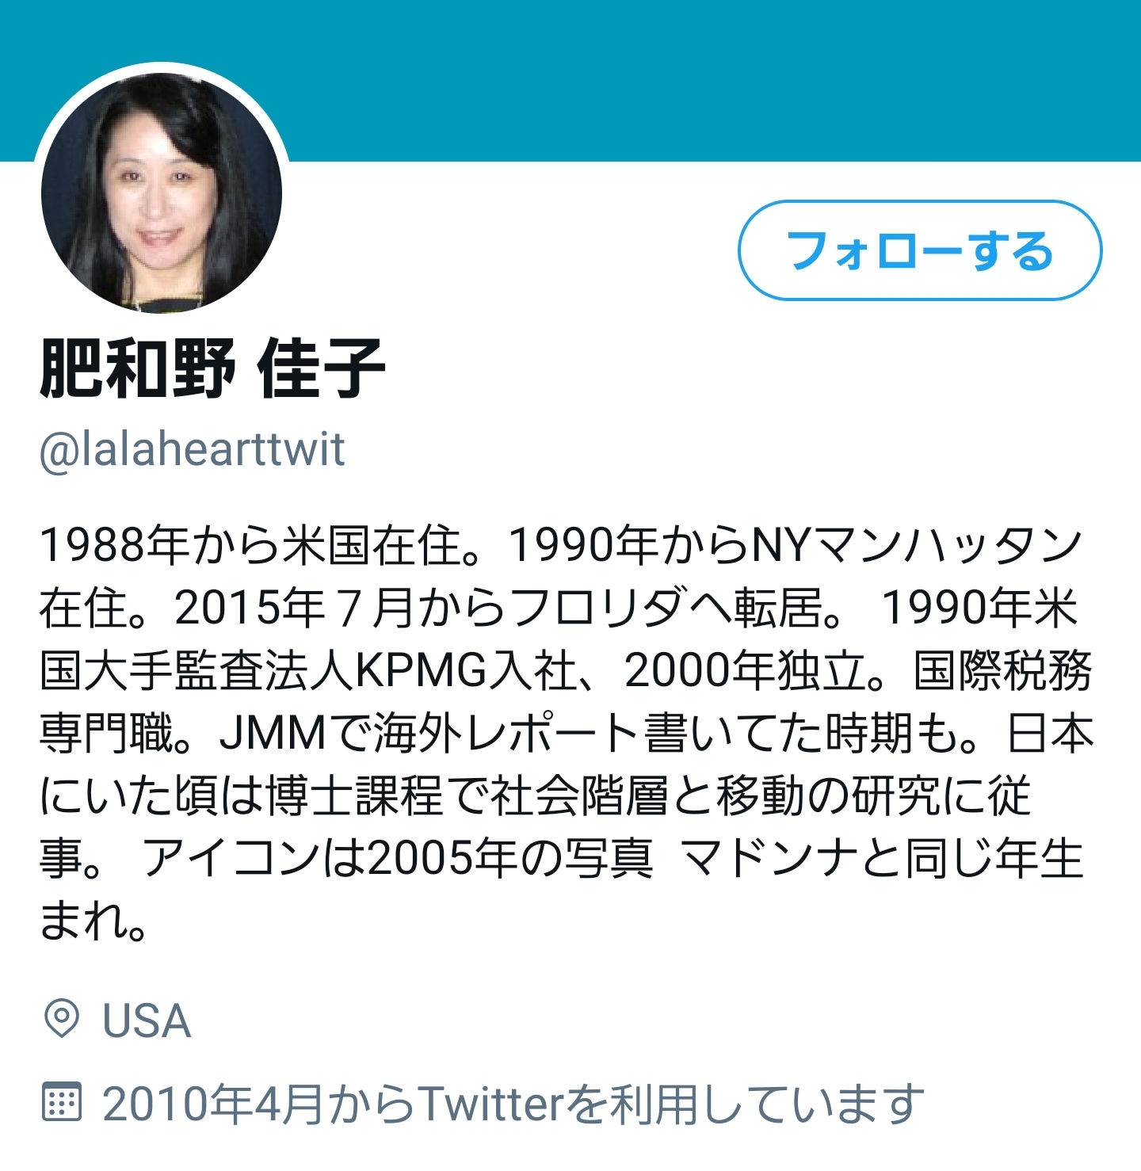Click bio line mentioning 博士課程で社会階層
The width and height of the screenshot is (1141, 1171).
(x=535, y=795)
